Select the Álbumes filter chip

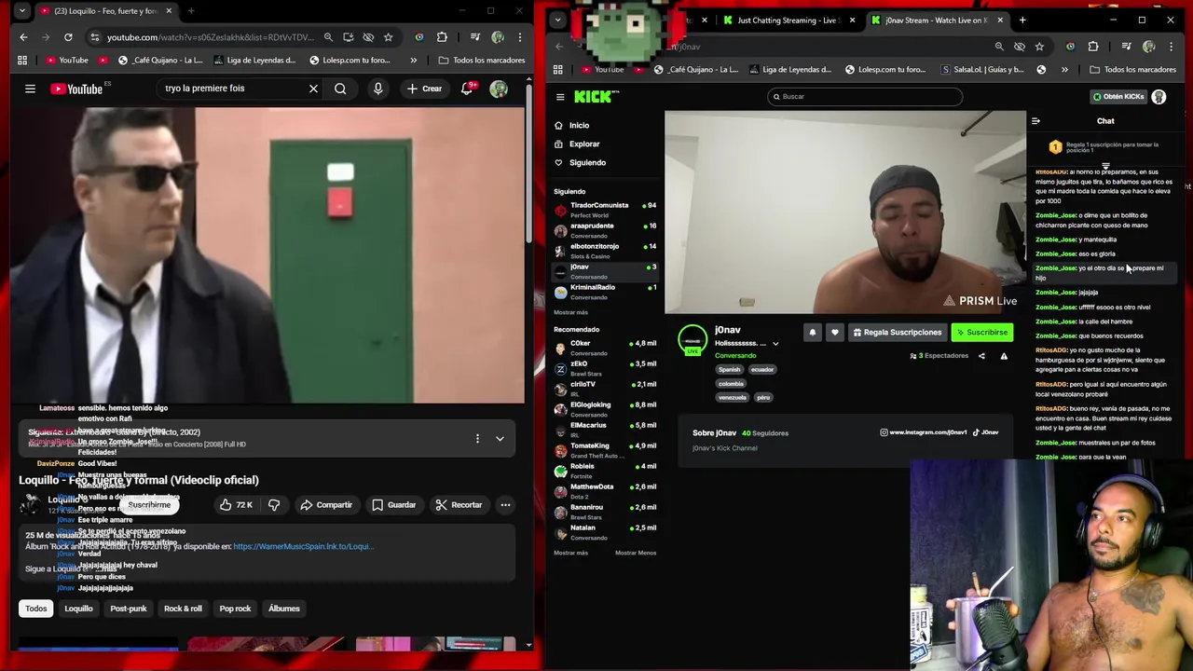(x=284, y=609)
